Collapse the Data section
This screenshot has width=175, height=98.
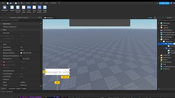[x=1, y=30]
